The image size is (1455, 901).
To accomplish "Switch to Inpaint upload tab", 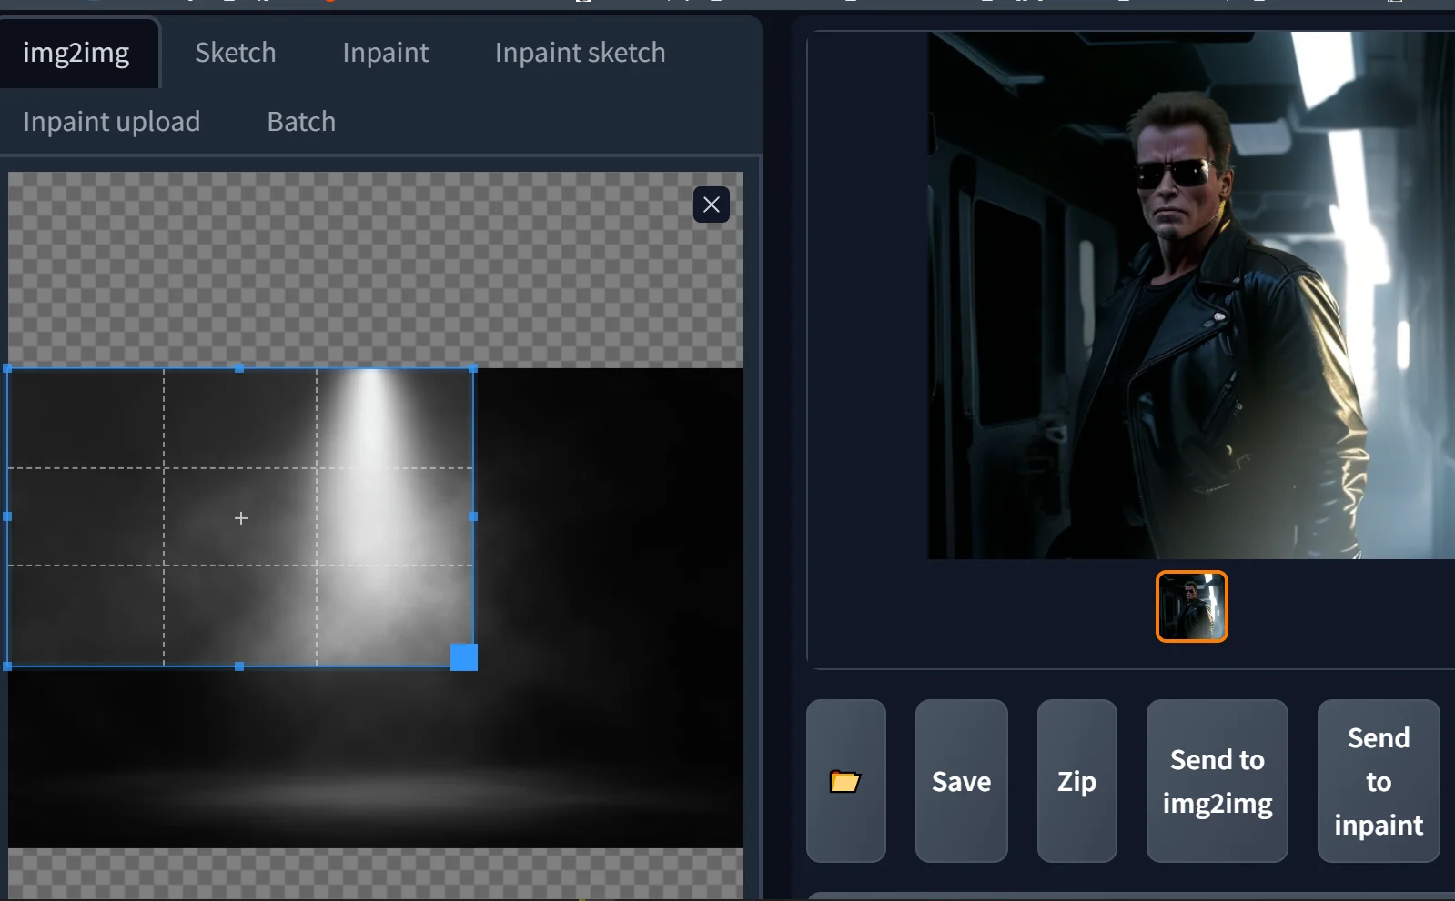I will 111,122.
